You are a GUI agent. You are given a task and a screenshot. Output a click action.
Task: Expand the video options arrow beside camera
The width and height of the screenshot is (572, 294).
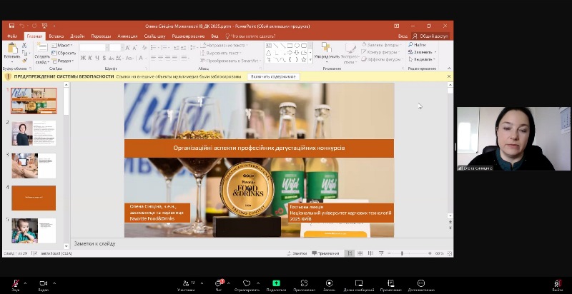tap(54, 283)
